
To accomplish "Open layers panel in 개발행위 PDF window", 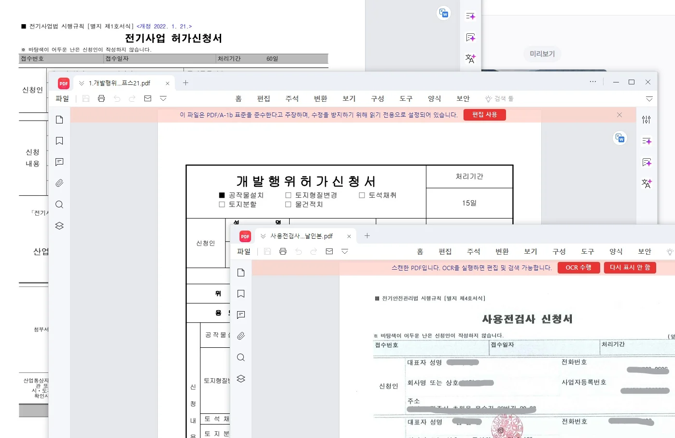I will pyautogui.click(x=59, y=226).
